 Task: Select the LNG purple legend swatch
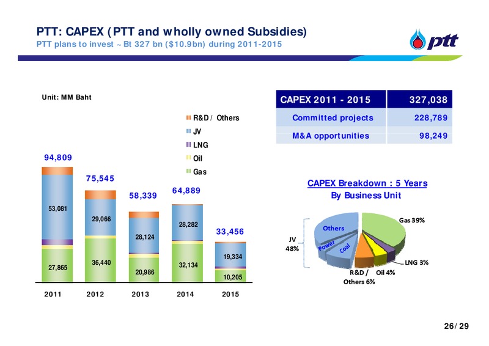[188, 144]
